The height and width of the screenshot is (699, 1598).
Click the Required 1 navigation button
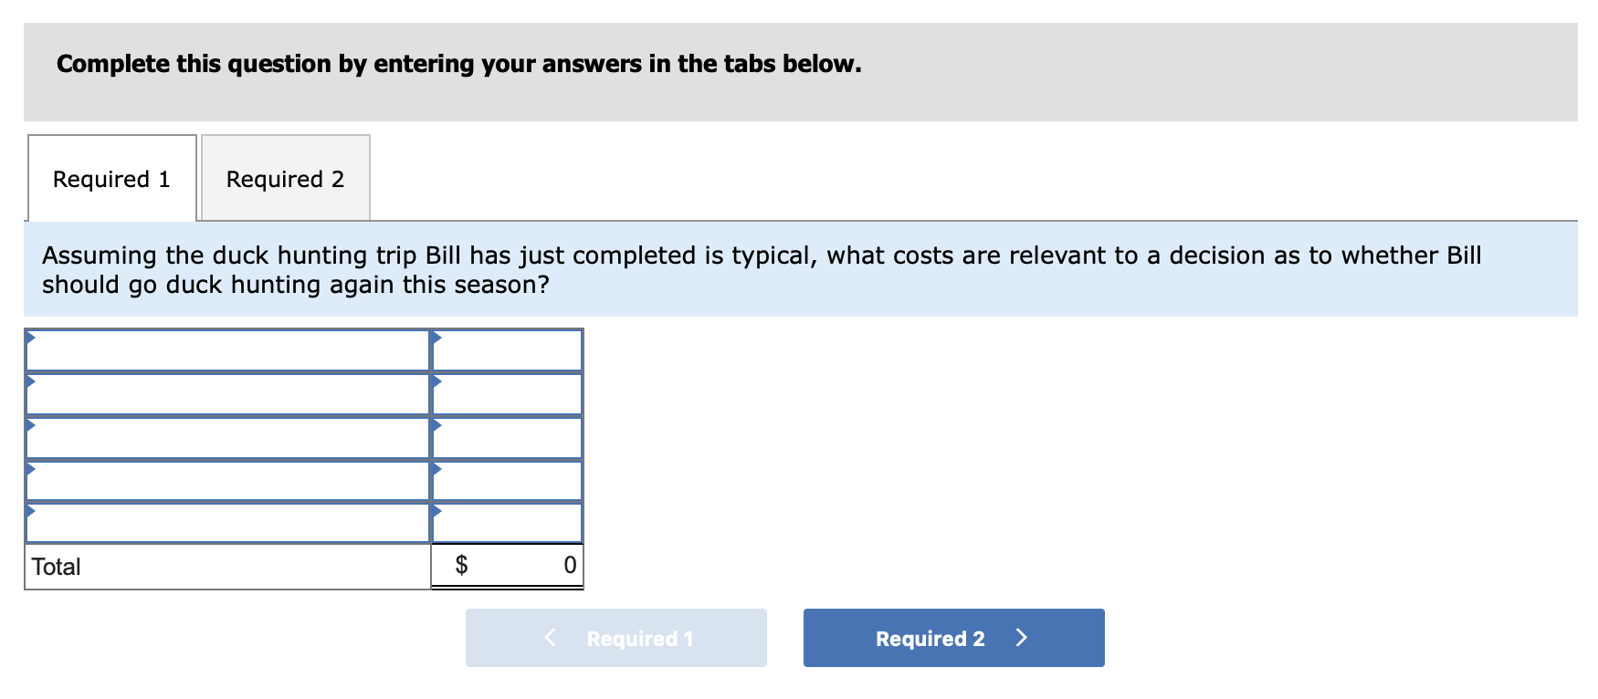coord(616,638)
